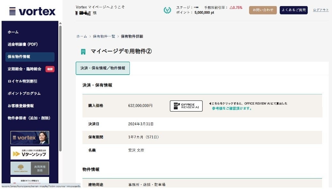Click the red 確認 badge
Screen dimensions: 332x190
[x=50, y=69]
